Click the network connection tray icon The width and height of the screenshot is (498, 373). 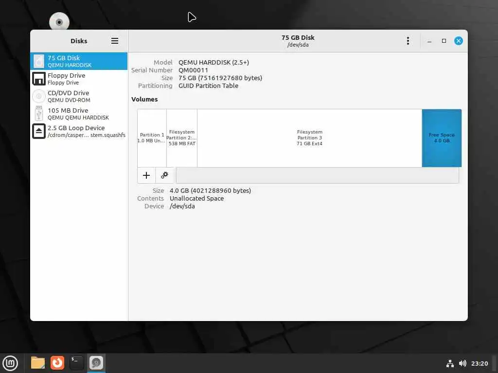pyautogui.click(x=450, y=363)
